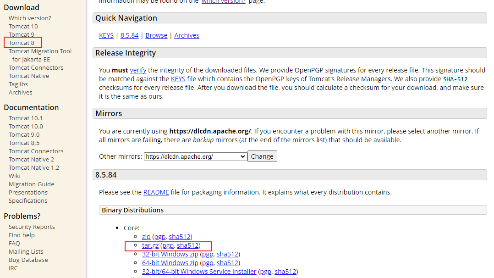Open Bug Database link
Screen dimensions: 494x278
pos(28,260)
